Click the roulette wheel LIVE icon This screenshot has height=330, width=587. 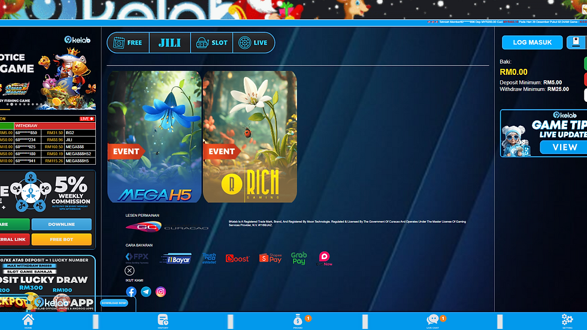click(244, 43)
